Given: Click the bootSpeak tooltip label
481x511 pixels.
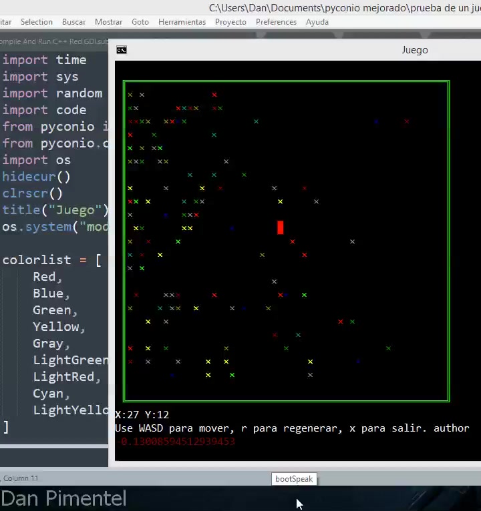Looking at the screenshot, I should [x=294, y=479].
